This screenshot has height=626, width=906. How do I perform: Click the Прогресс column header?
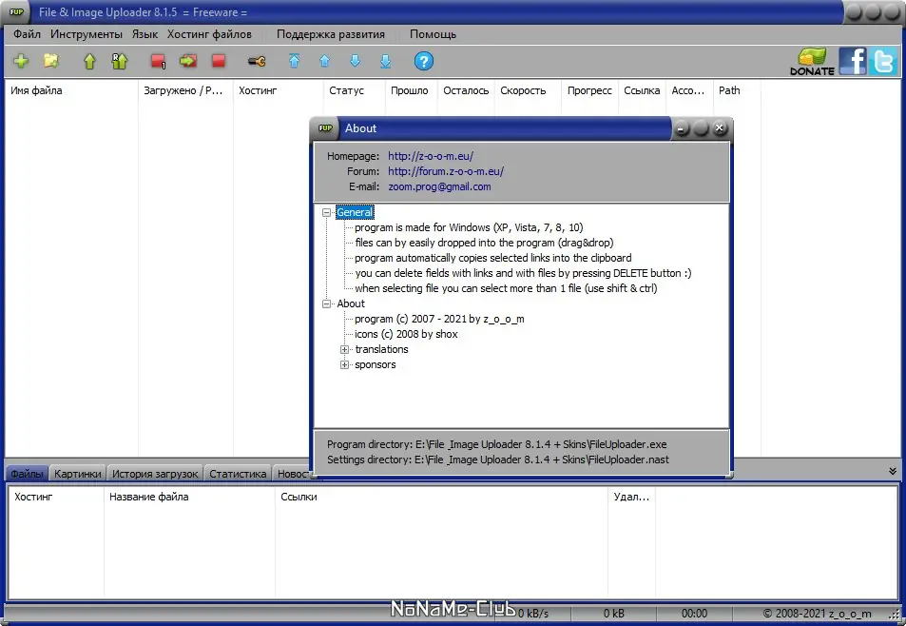(589, 90)
